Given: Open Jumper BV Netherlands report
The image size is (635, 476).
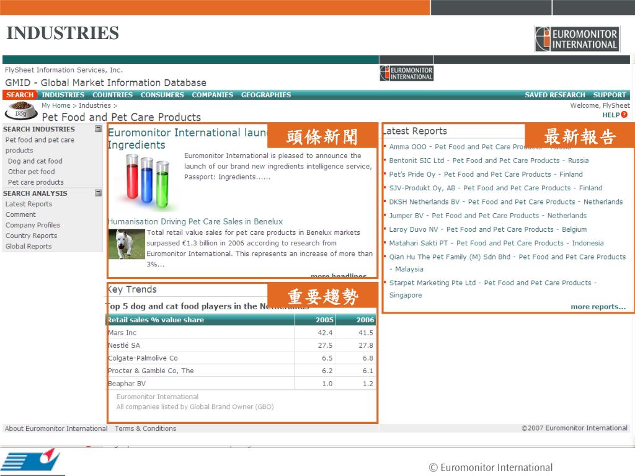Looking at the screenshot, I should pyautogui.click(x=488, y=215).
